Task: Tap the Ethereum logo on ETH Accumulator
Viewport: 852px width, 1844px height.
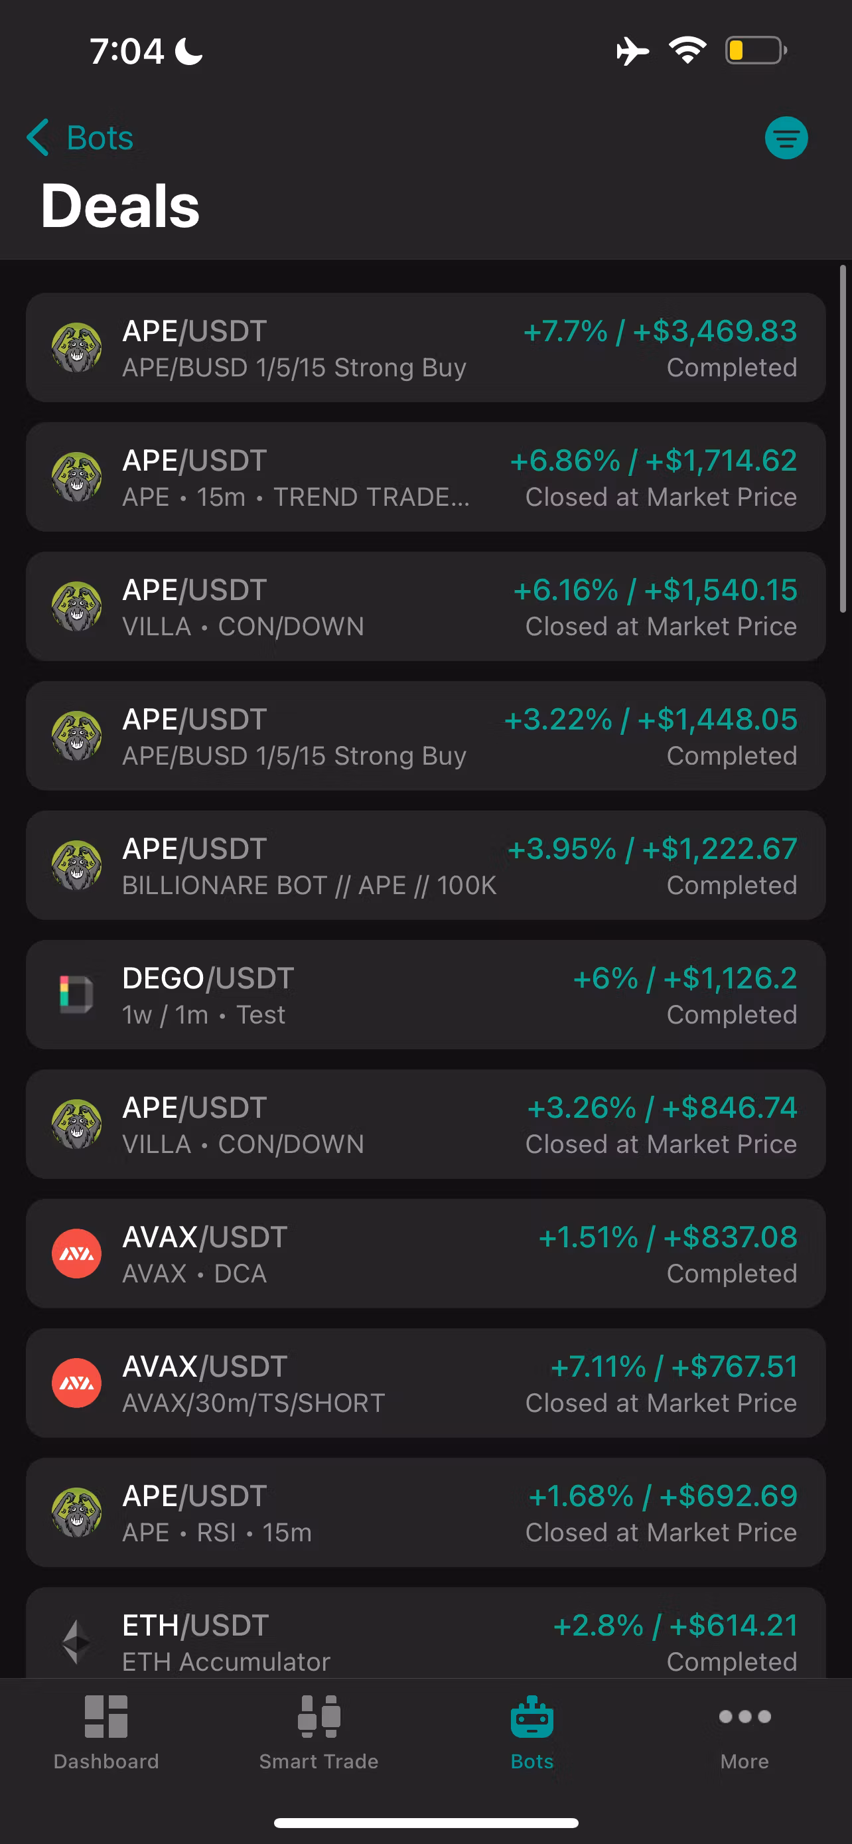Action: 76,1641
